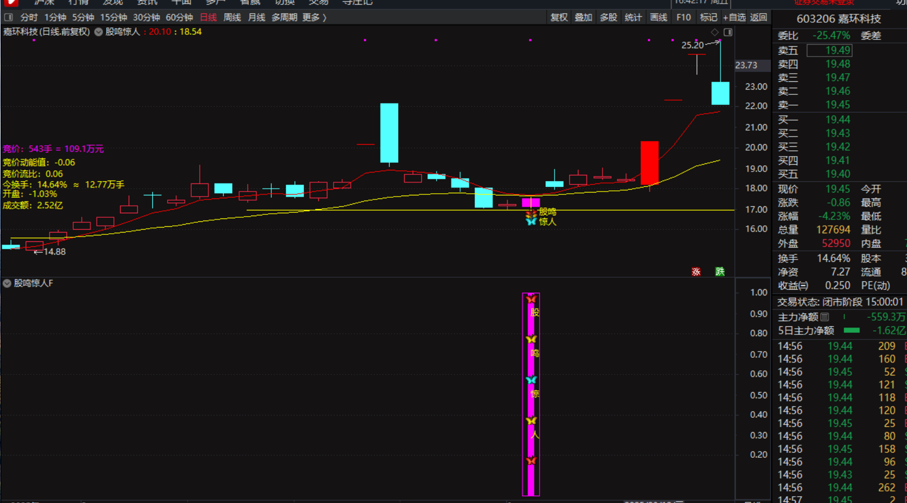Expand 更多 period options
This screenshot has height=503, width=907.
tap(314, 17)
